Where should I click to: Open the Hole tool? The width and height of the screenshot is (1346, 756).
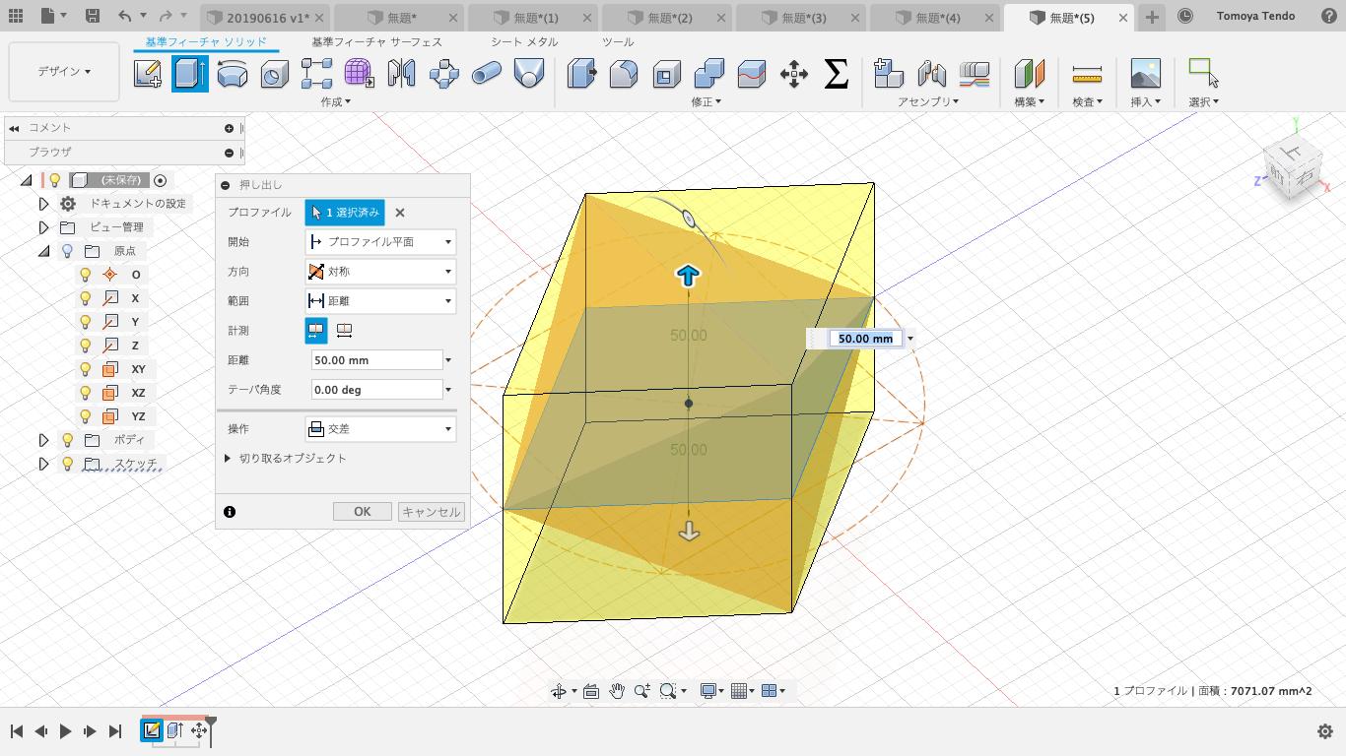click(274, 74)
